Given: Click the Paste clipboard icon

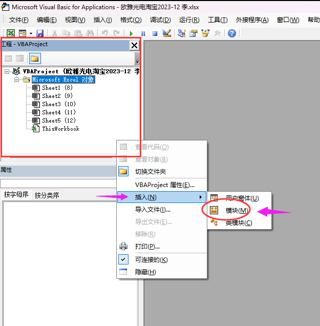Looking at the screenshot, I should [x=78, y=33].
